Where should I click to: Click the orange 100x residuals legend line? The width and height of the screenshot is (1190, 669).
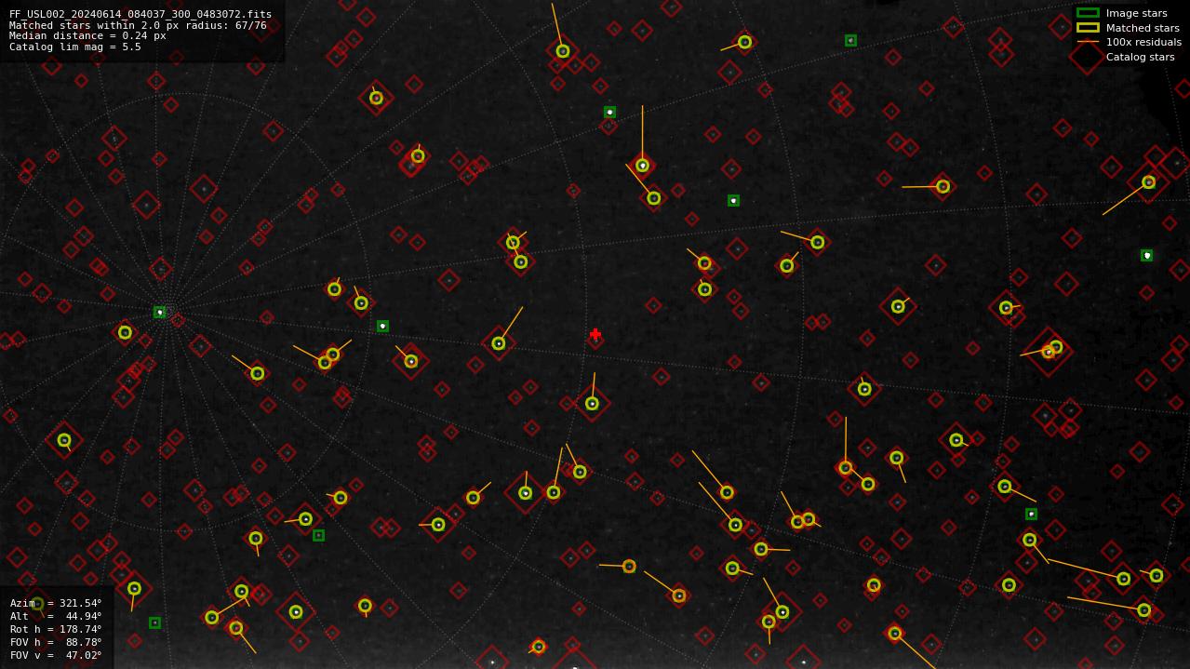(1088, 42)
